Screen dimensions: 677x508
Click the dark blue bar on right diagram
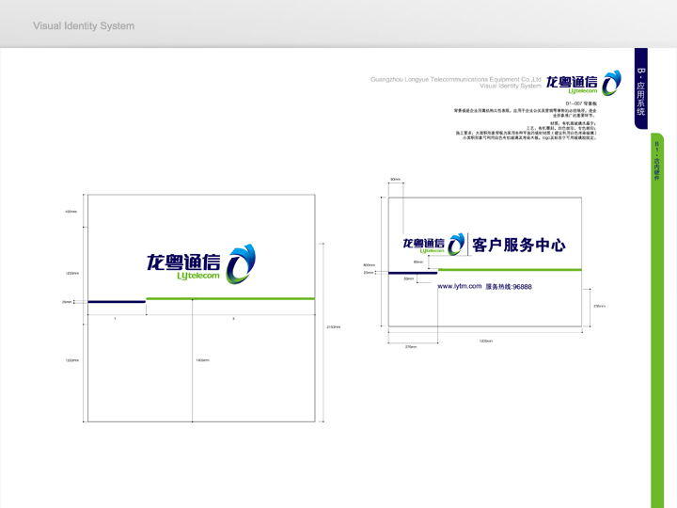(413, 273)
